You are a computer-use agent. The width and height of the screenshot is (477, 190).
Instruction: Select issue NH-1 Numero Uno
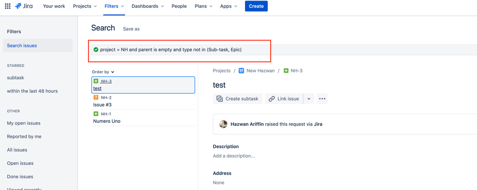pos(143,117)
